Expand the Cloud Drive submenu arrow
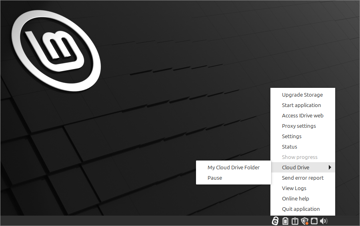Viewport: 360px width, 226px height. (x=330, y=167)
